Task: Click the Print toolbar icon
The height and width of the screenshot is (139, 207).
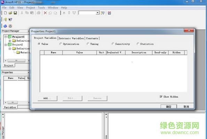Action: [x=39, y=13]
